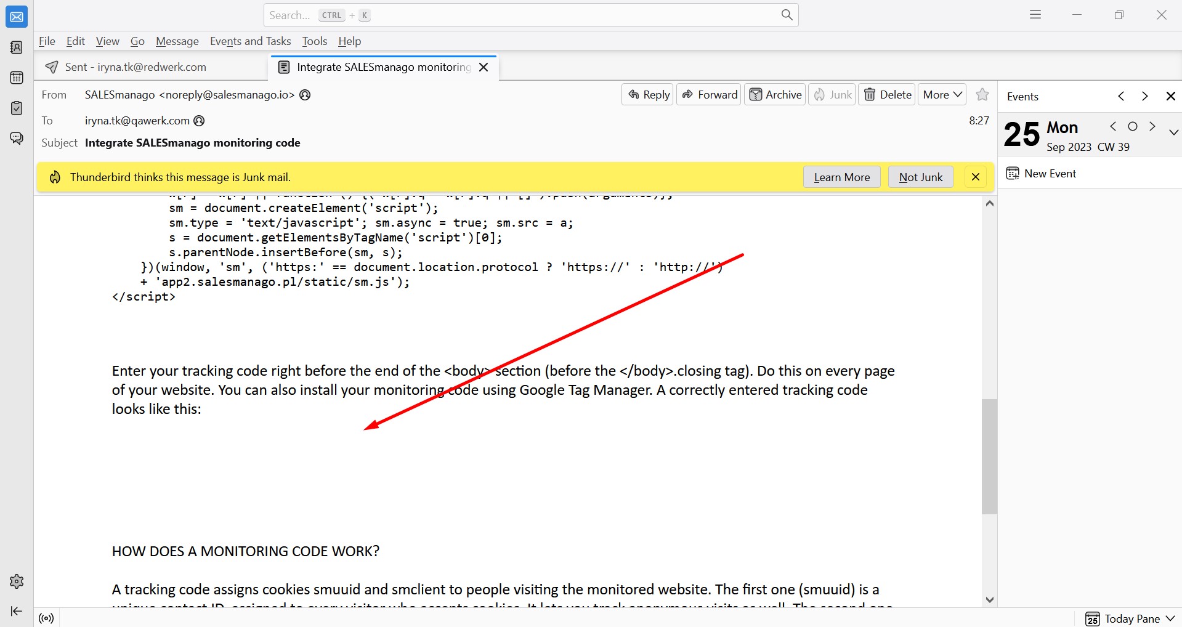Open Settings gear in sidebar
The image size is (1182, 627).
[17, 581]
